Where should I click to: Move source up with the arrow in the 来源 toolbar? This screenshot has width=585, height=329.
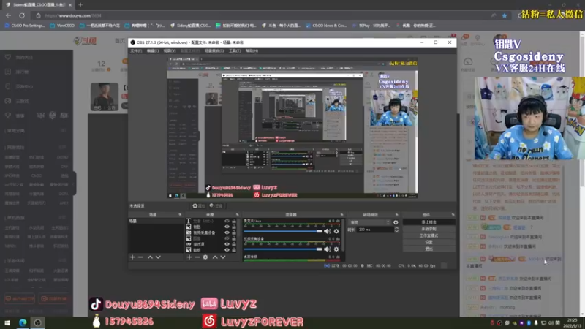point(215,257)
